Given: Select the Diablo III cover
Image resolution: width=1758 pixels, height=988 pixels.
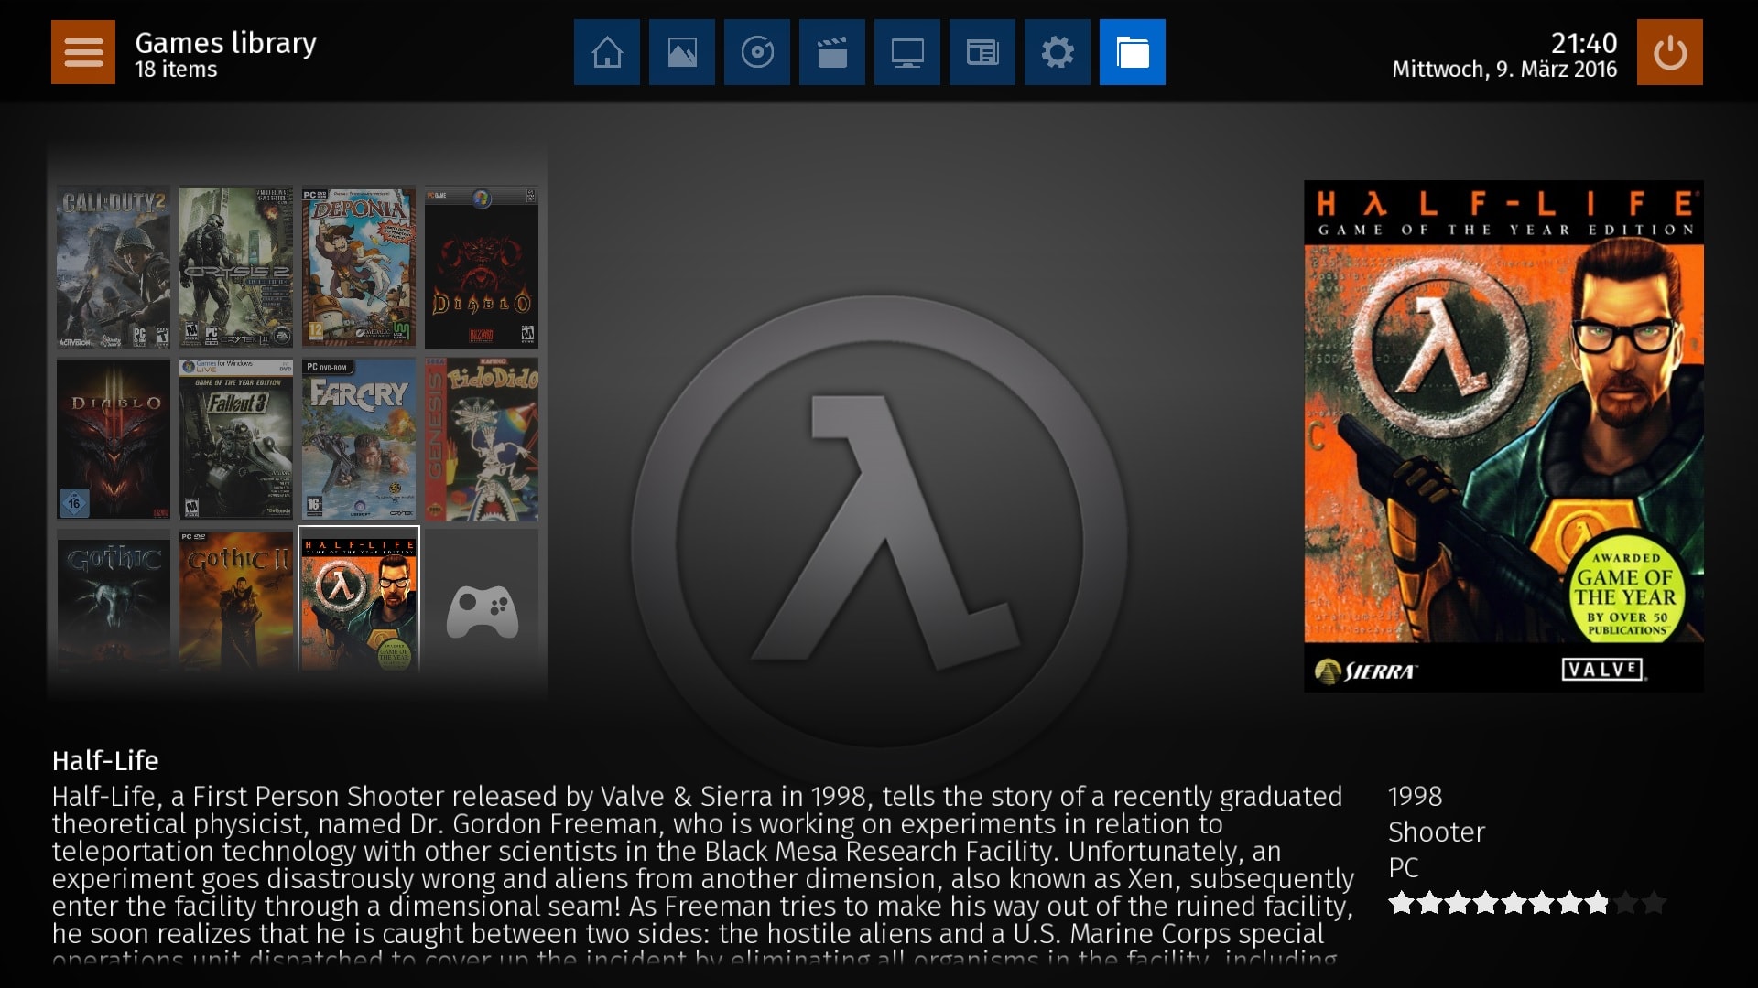Looking at the screenshot, I should pyautogui.click(x=114, y=440).
